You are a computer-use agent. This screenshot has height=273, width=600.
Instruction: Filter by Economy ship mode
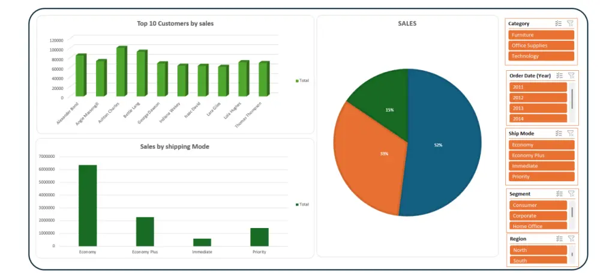[542, 145]
